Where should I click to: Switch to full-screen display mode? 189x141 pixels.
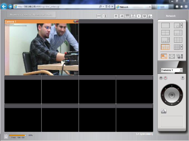tap(172, 56)
